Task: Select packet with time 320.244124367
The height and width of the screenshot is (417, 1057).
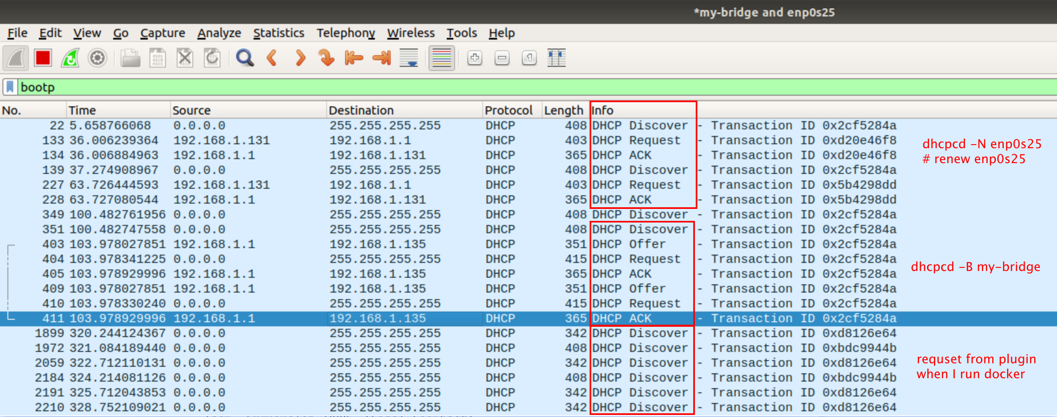Action: pos(528,333)
